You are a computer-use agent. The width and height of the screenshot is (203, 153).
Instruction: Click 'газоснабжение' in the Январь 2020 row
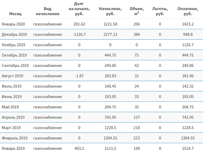(48, 24)
